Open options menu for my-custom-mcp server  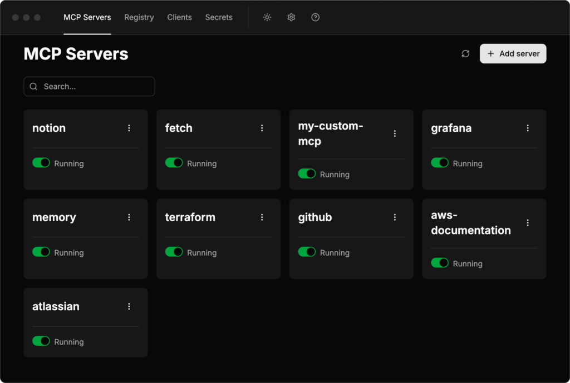pyautogui.click(x=395, y=133)
